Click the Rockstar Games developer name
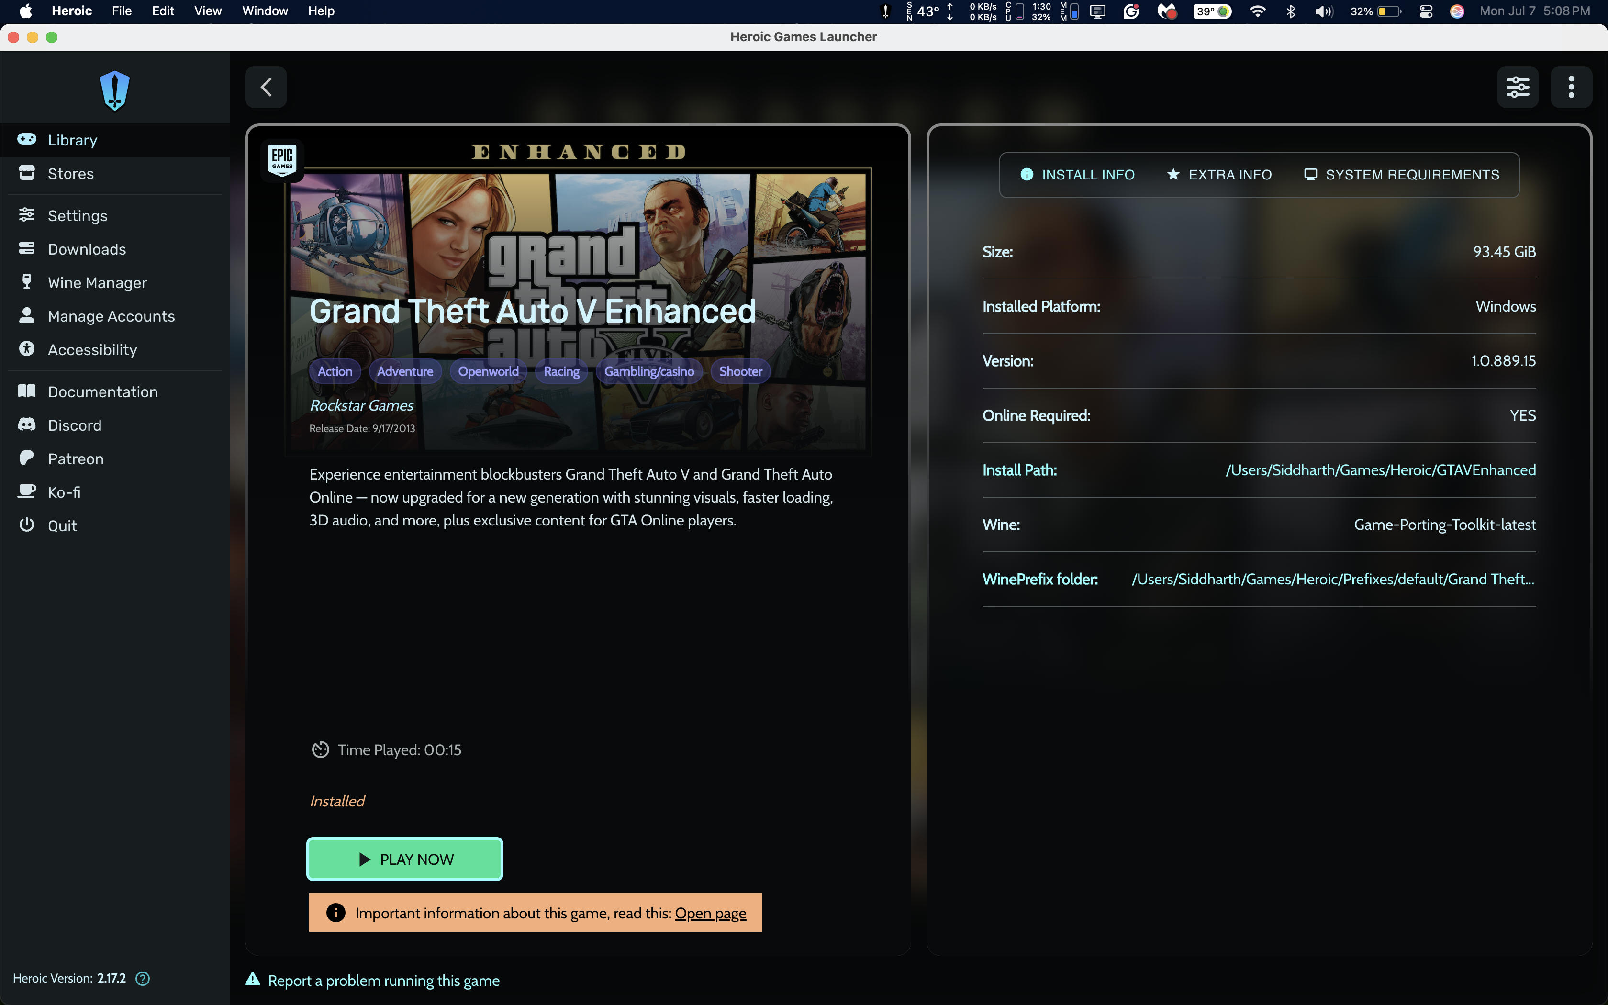 pyautogui.click(x=361, y=405)
